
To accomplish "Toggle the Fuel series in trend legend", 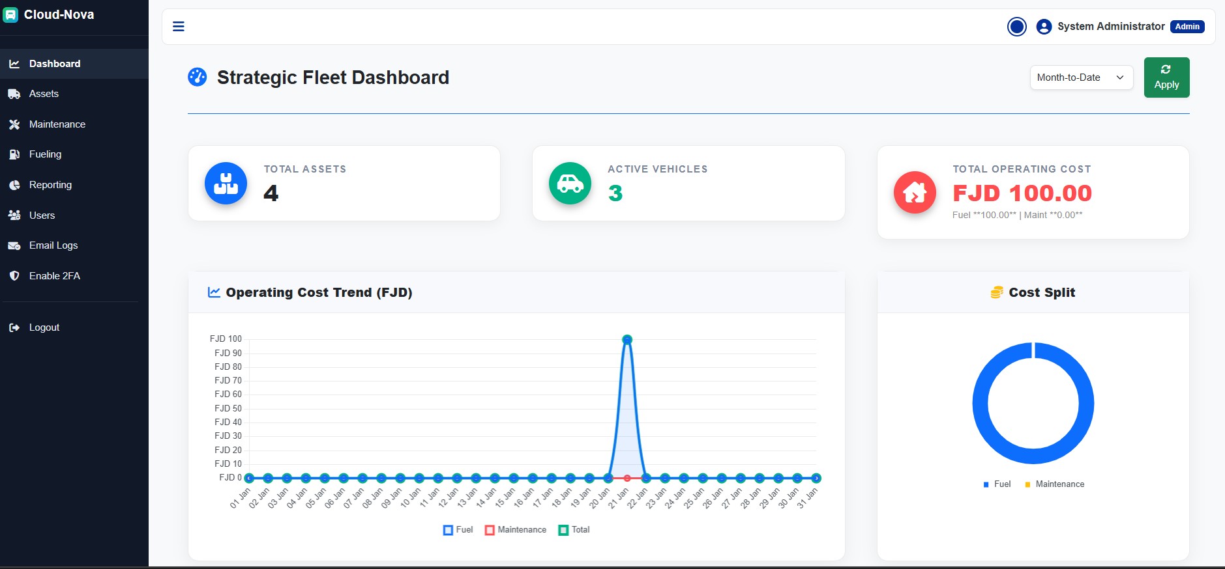I will coord(458,530).
